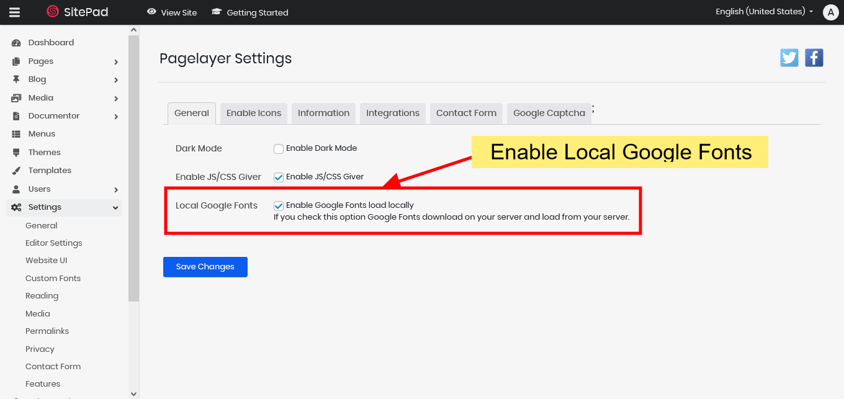Toggle the Enable Dark Mode checkbox

pos(279,148)
